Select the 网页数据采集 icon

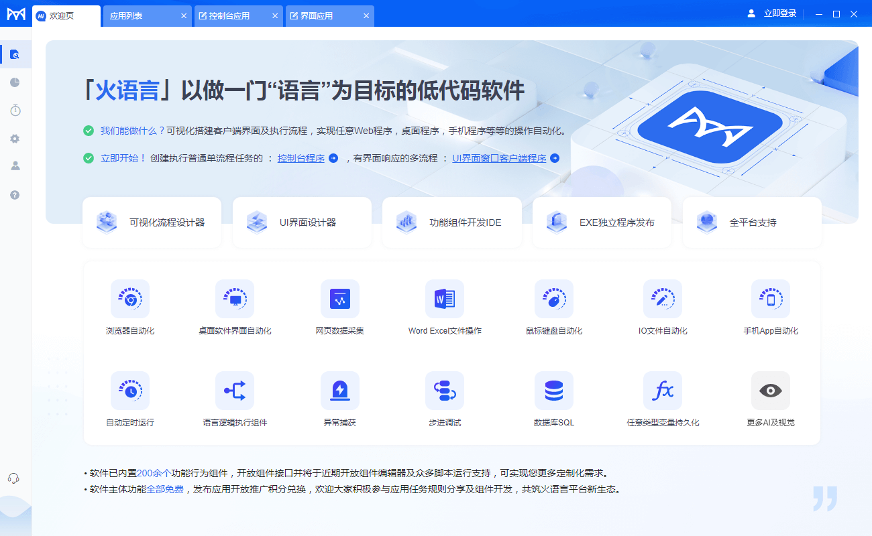(339, 299)
